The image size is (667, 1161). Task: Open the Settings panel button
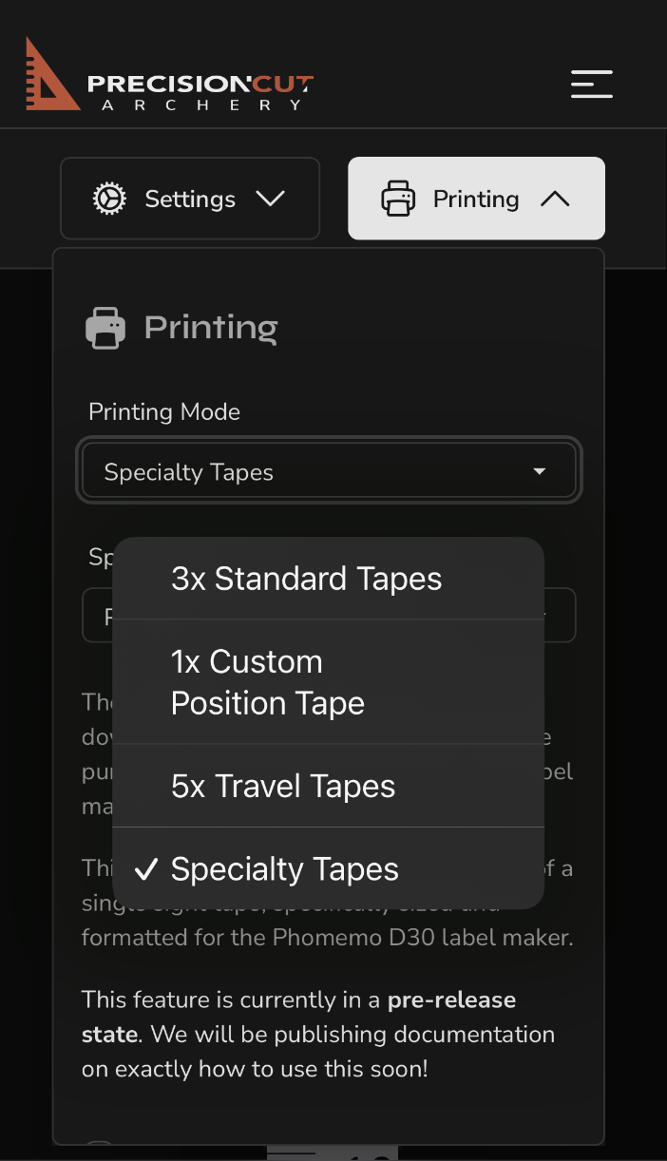click(190, 199)
